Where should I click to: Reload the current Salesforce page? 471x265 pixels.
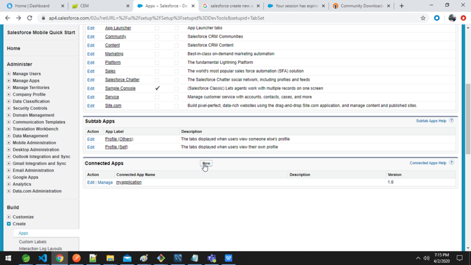coord(29,18)
